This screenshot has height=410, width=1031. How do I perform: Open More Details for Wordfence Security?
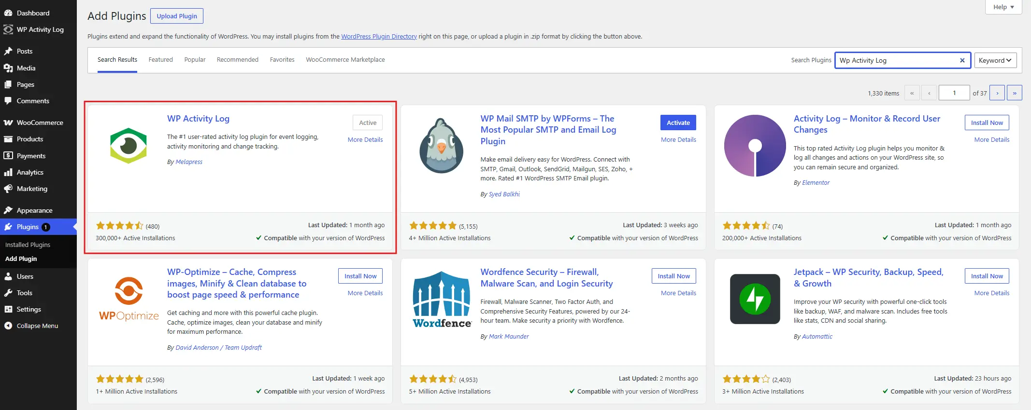click(x=679, y=293)
